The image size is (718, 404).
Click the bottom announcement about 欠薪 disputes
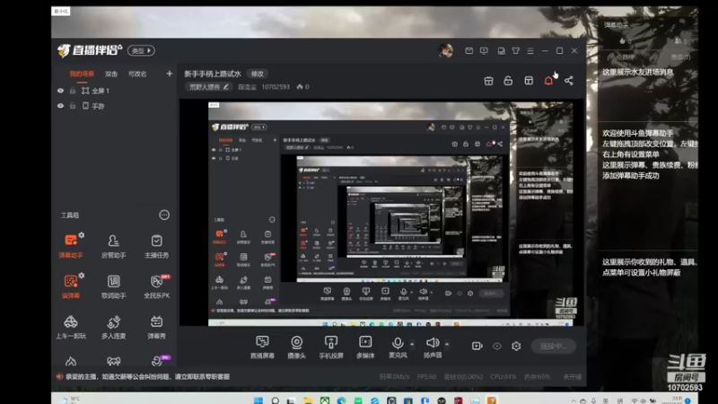[x=148, y=376]
